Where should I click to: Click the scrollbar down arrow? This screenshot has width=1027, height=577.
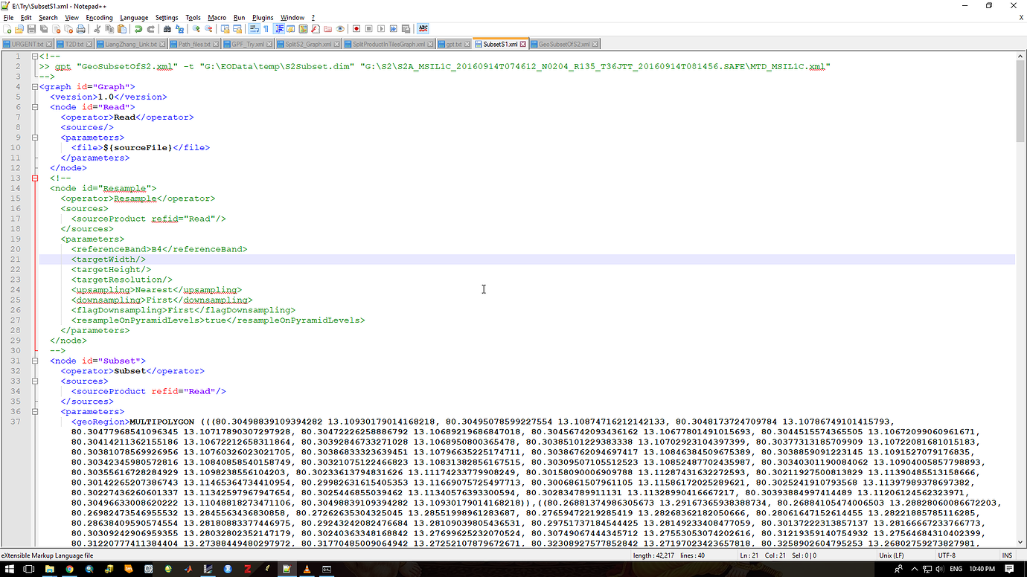pyautogui.click(x=1020, y=543)
